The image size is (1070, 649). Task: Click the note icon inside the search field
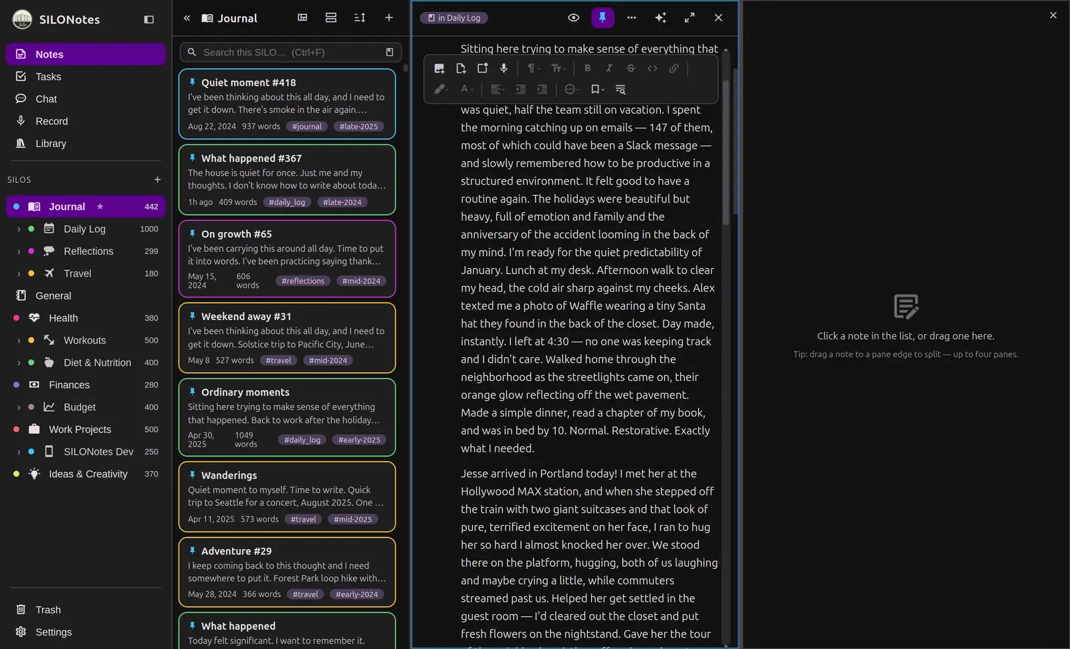(x=389, y=52)
